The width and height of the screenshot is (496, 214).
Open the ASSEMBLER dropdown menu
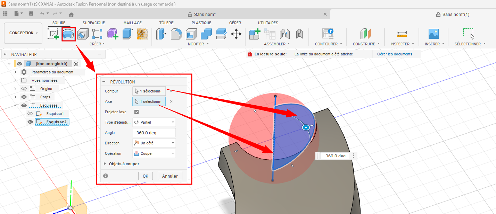(277, 44)
